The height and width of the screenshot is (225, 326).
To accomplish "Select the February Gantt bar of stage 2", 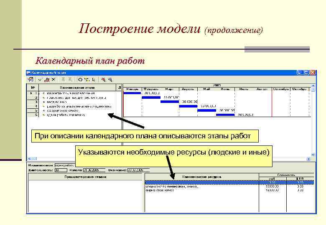I will tap(151, 97).
